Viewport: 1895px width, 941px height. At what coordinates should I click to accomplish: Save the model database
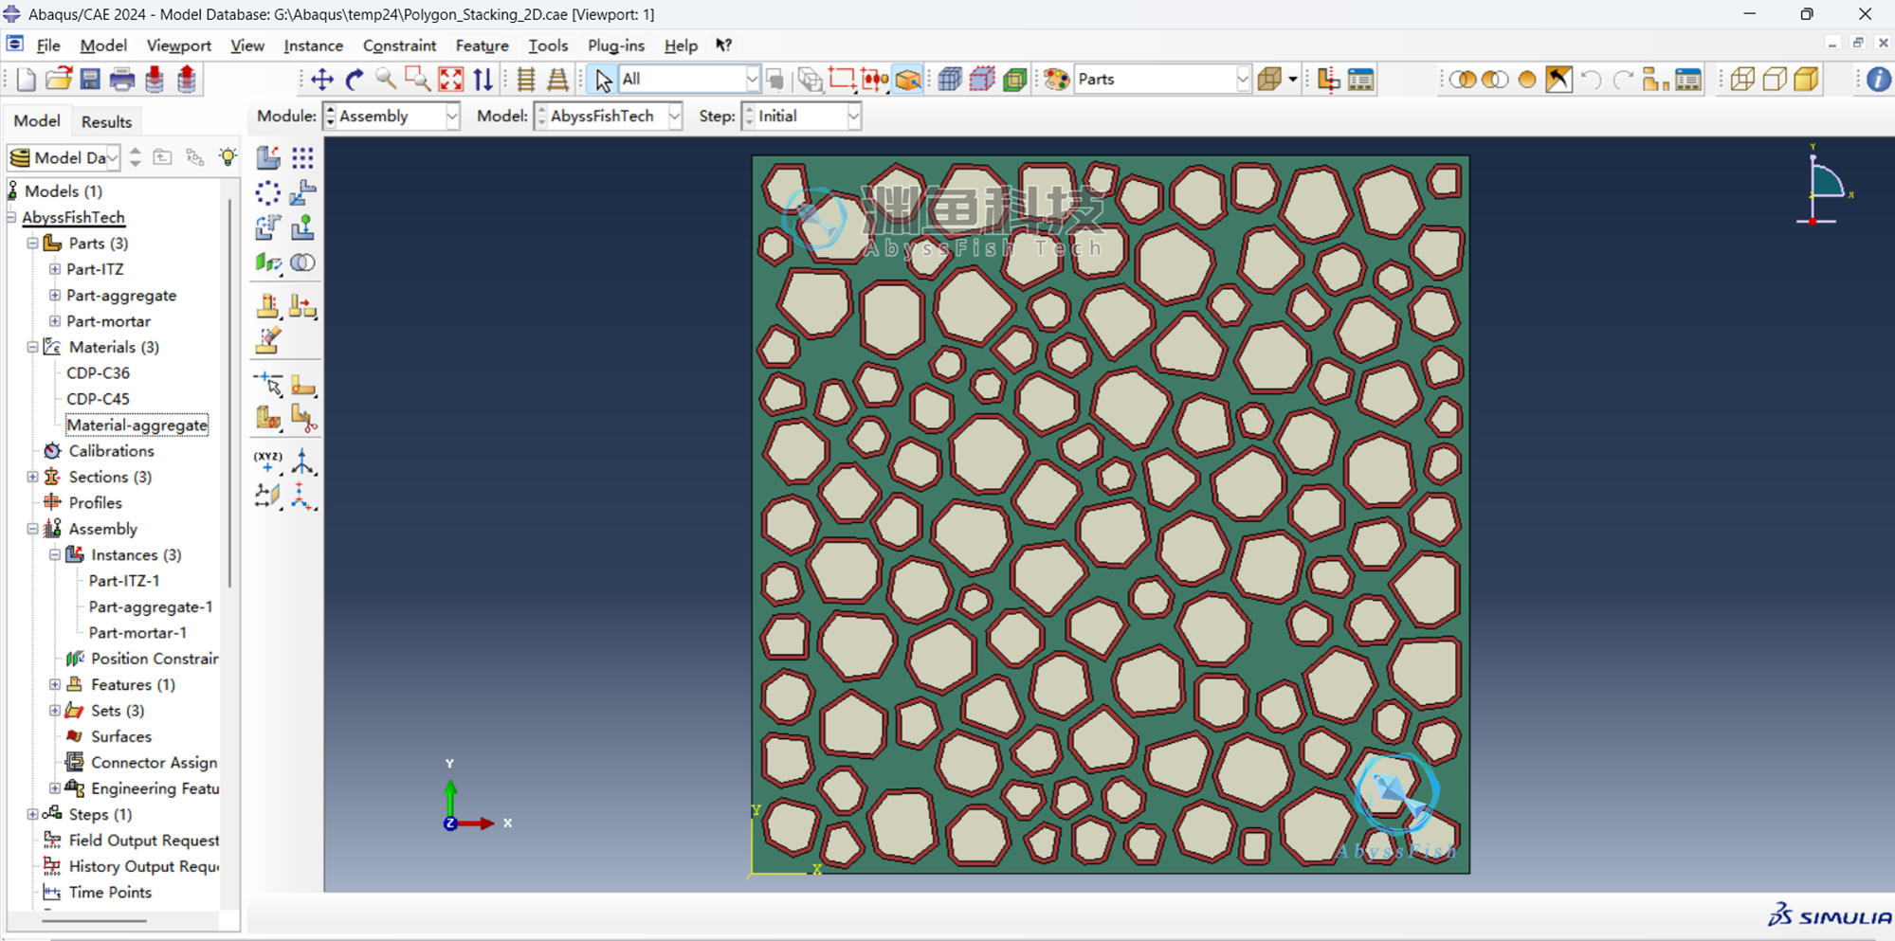[x=90, y=80]
